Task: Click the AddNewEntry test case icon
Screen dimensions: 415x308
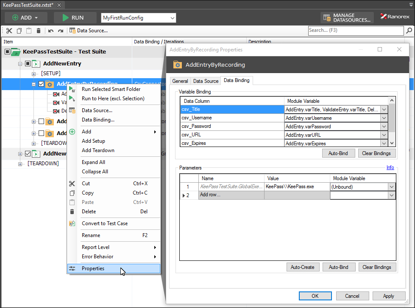Action: pos(36,64)
